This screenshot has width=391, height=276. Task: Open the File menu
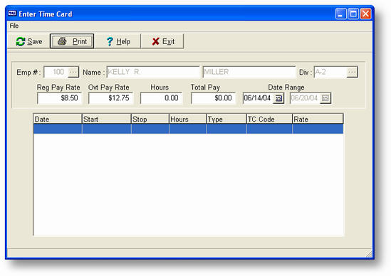pyautogui.click(x=14, y=26)
